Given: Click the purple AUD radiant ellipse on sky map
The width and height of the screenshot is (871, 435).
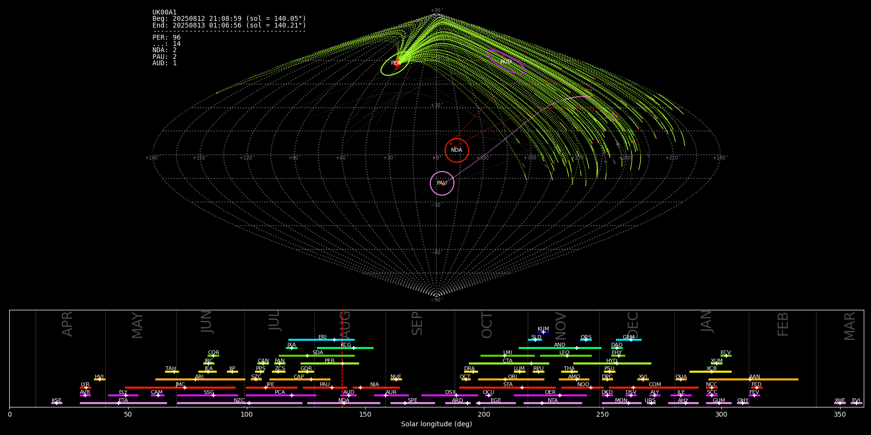Looking at the screenshot, I should pyautogui.click(x=506, y=62).
